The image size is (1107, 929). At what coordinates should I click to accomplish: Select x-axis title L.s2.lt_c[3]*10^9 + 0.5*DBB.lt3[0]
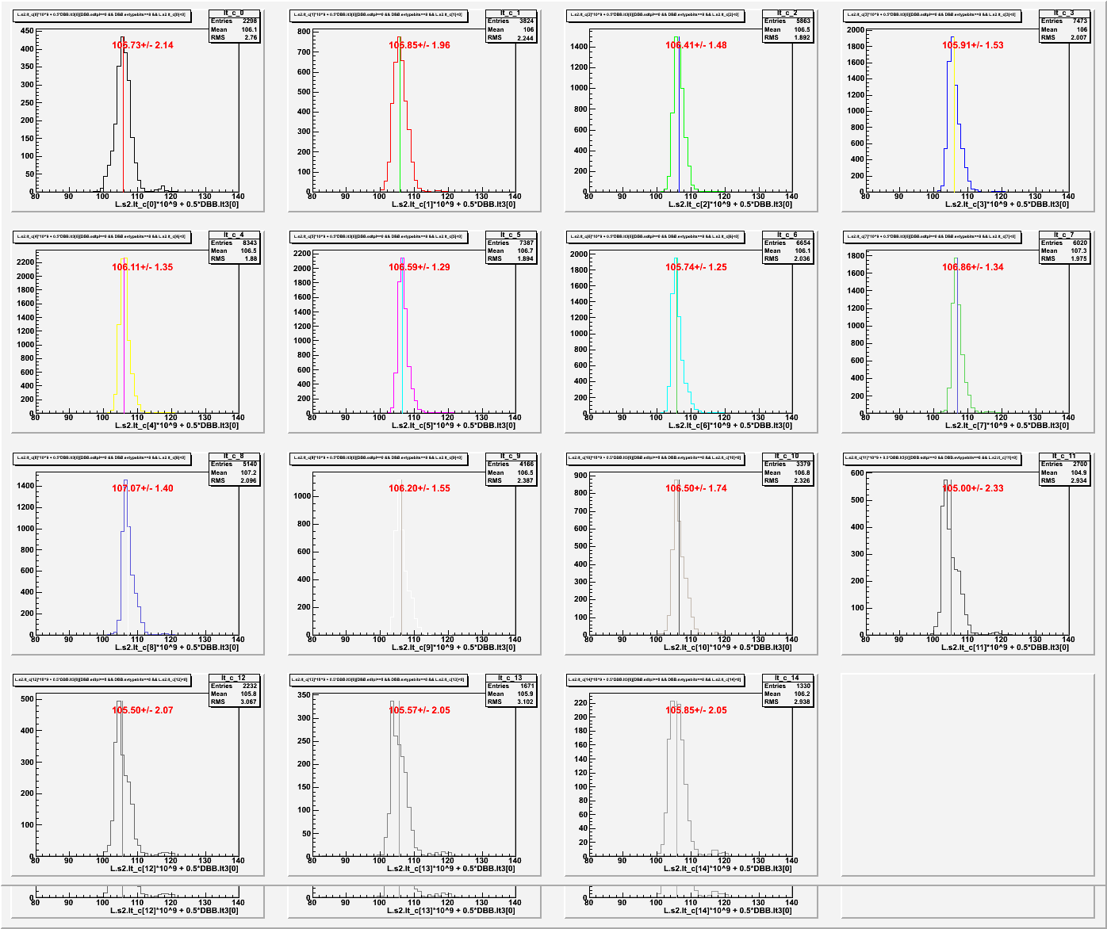(1007, 205)
